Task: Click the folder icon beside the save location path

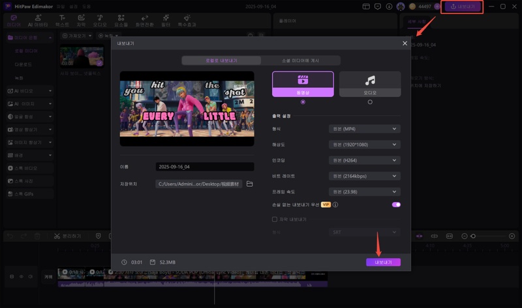Action: [x=249, y=184]
